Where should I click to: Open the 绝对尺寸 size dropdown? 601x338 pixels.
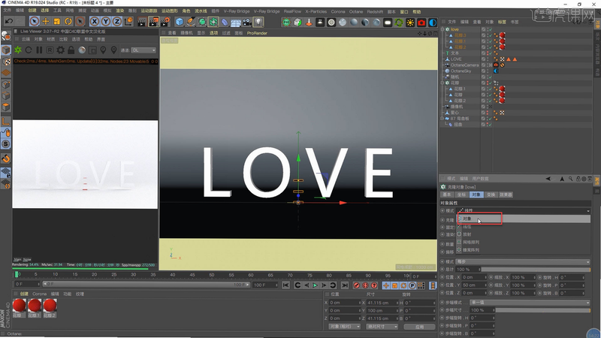point(382,327)
